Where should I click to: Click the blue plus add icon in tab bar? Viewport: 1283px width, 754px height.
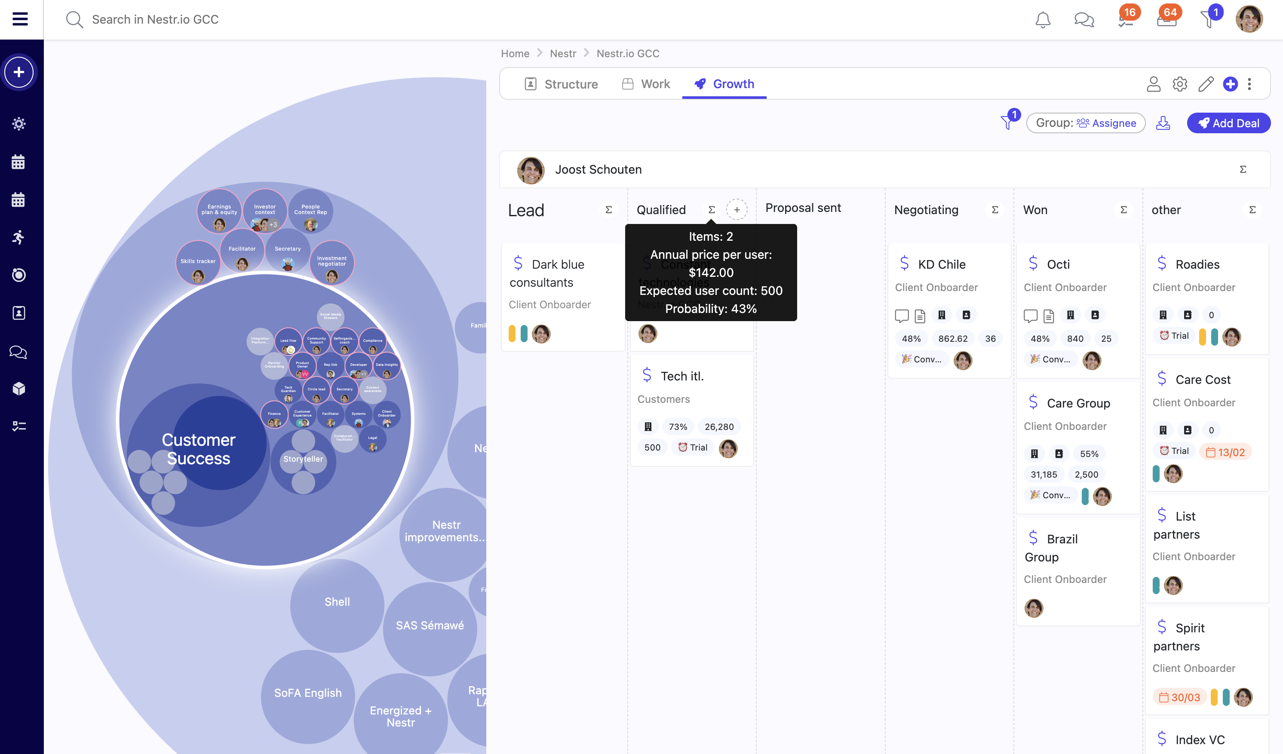[x=1230, y=84]
